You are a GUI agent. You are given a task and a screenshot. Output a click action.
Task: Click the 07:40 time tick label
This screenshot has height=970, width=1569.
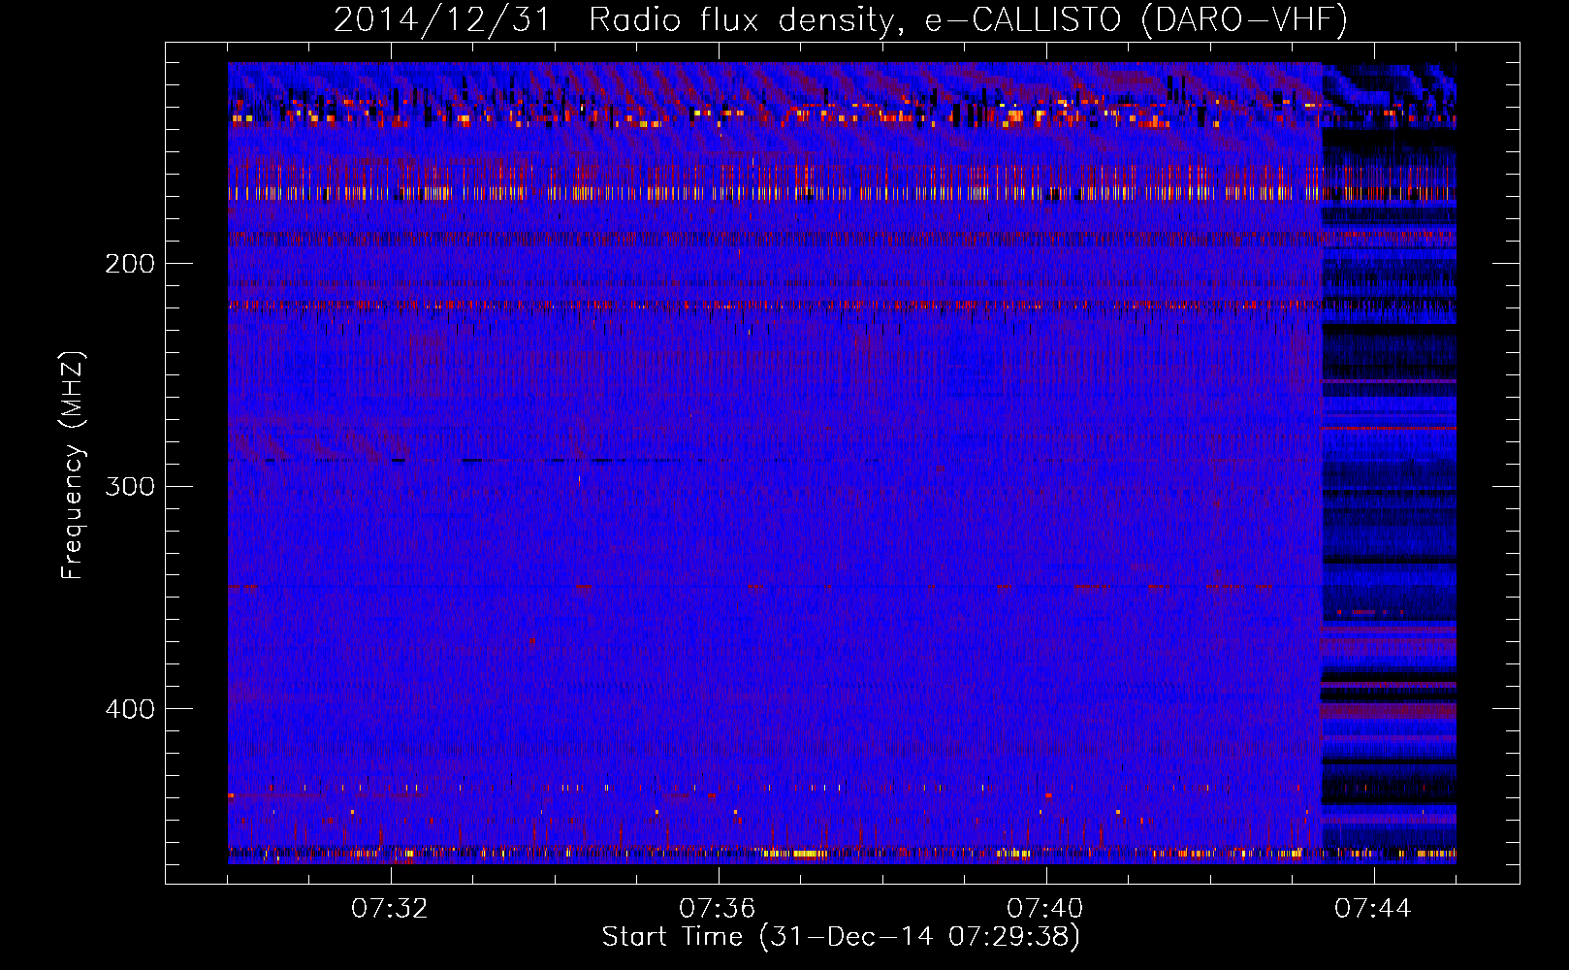(x=1045, y=909)
